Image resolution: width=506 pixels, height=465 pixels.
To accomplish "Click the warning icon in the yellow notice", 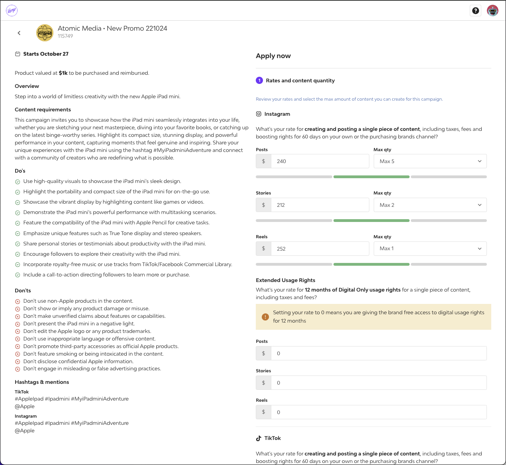I will coord(265,317).
